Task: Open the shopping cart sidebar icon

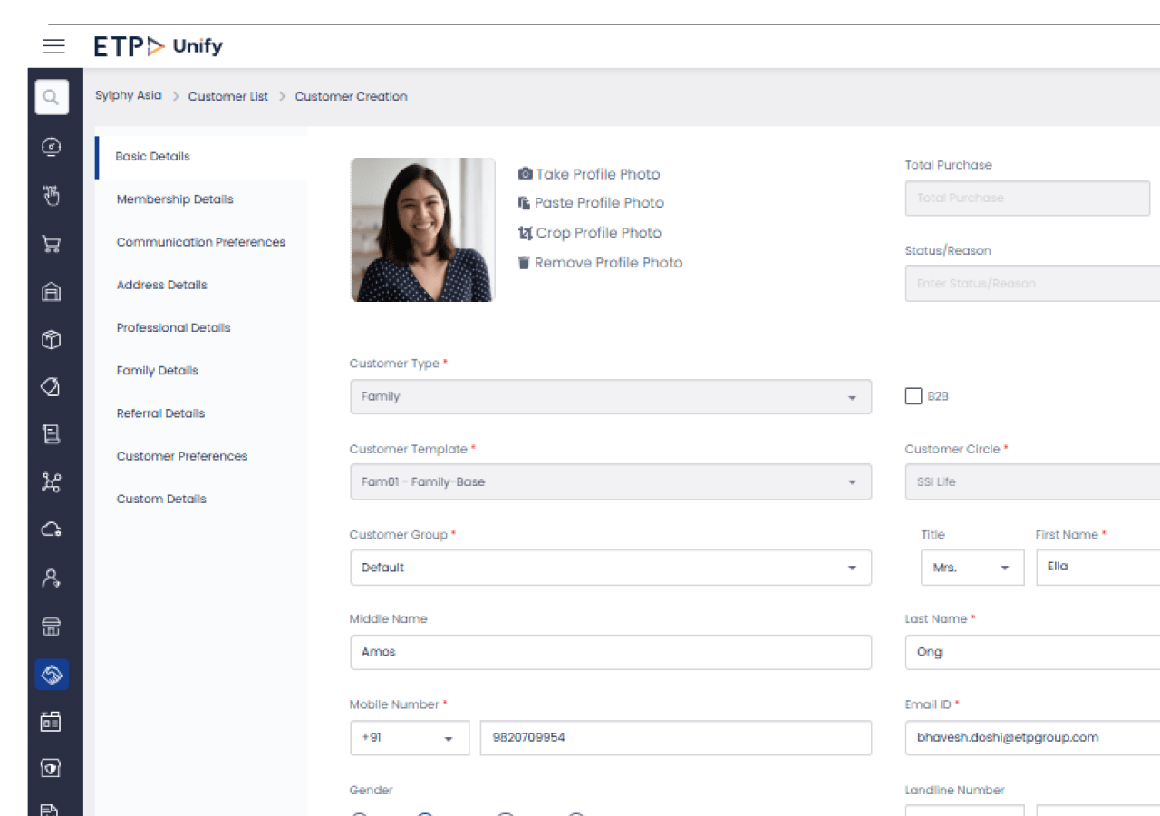Action: pos(52,243)
